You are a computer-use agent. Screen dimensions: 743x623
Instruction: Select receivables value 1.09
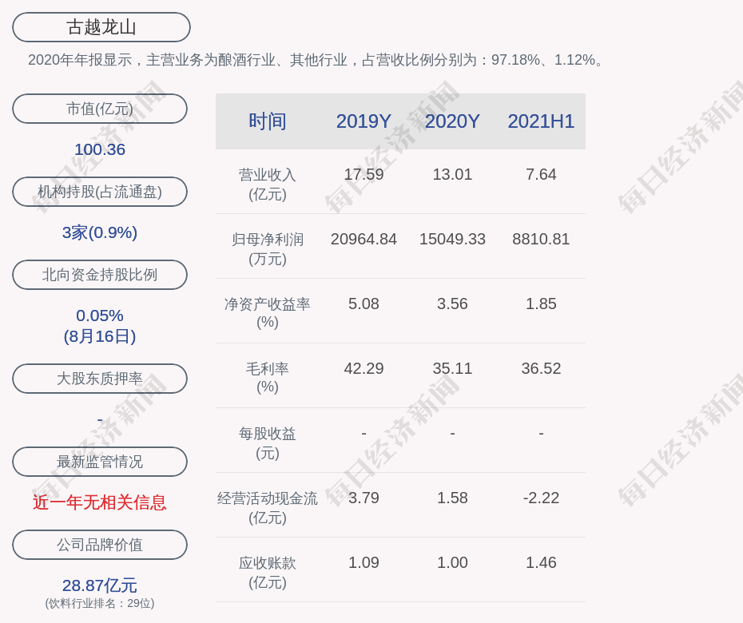coord(364,562)
